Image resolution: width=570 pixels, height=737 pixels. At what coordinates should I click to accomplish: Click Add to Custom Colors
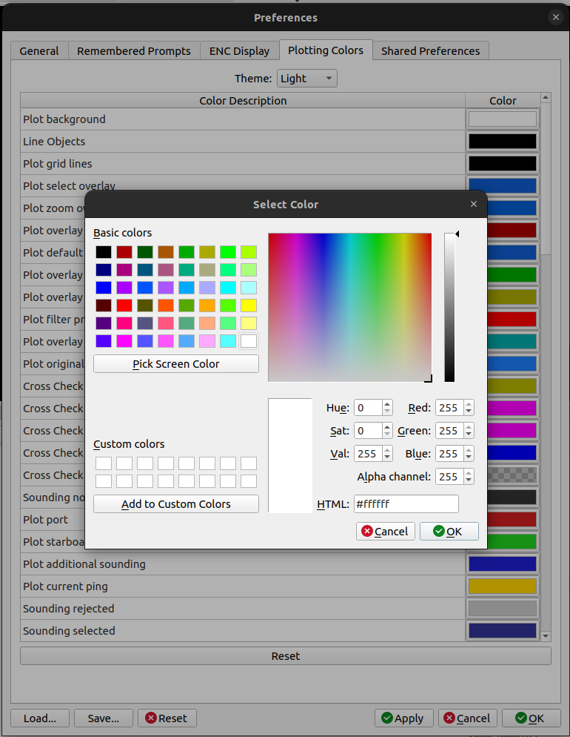click(176, 504)
